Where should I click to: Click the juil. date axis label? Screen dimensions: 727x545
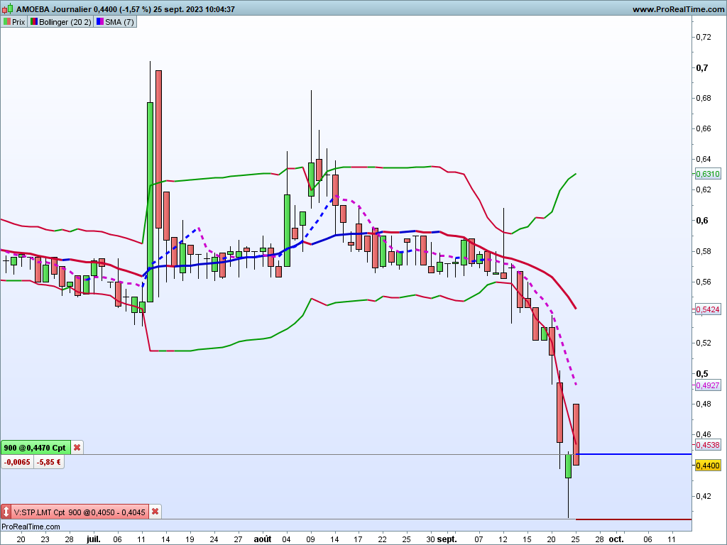click(93, 539)
